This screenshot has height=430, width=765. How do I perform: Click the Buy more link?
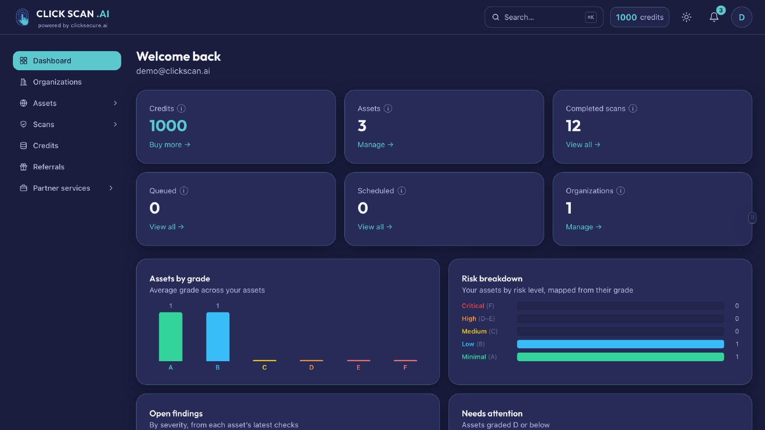pos(170,145)
